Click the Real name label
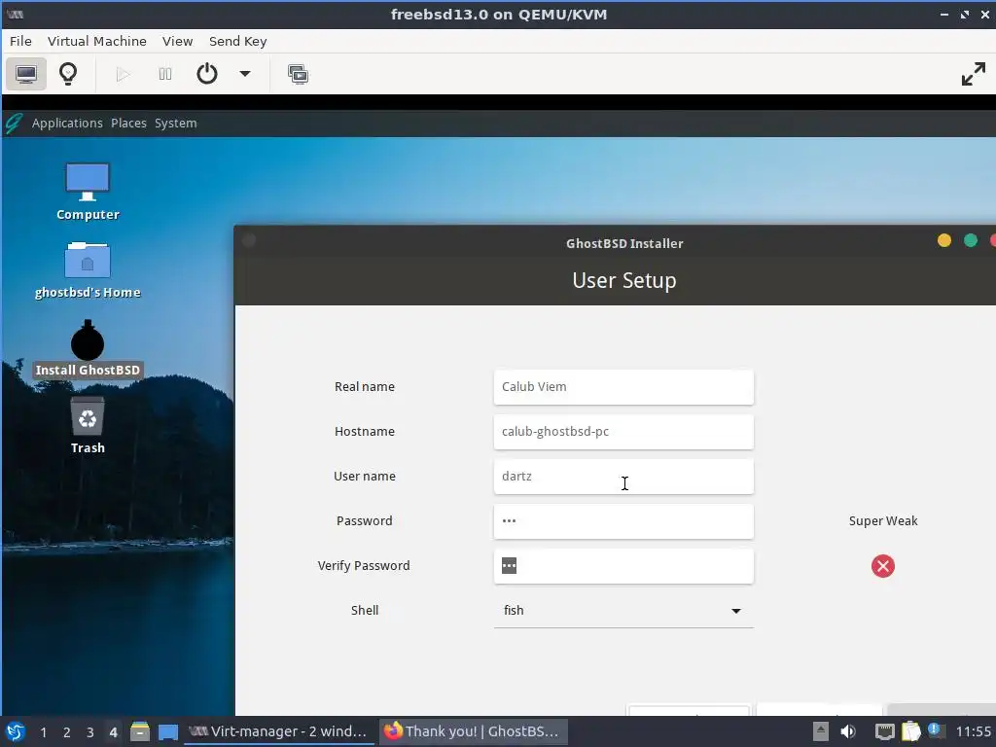The height and width of the screenshot is (747, 996). pos(365,387)
